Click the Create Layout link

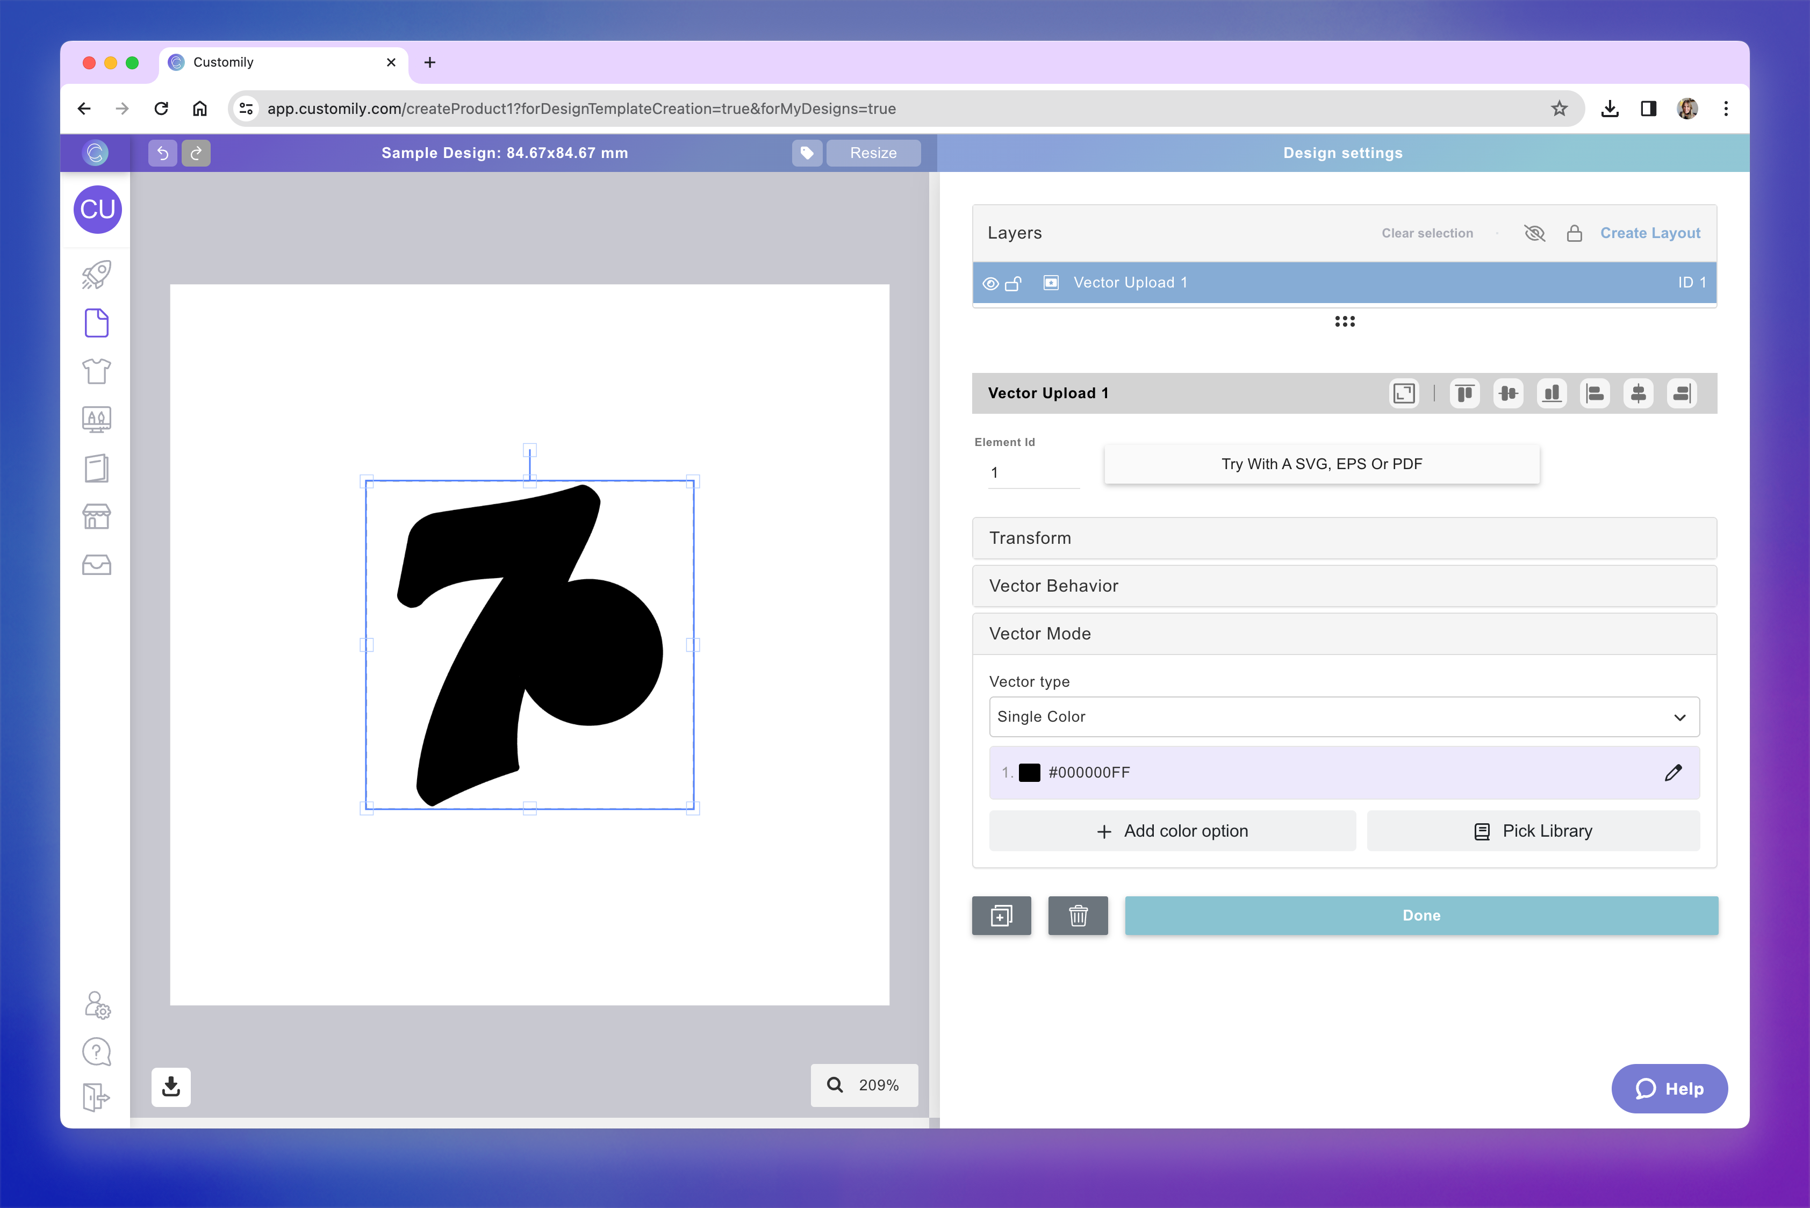click(x=1650, y=233)
